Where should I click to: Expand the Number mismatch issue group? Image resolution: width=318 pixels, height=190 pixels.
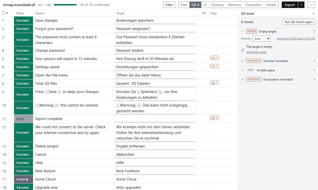click(x=242, y=61)
